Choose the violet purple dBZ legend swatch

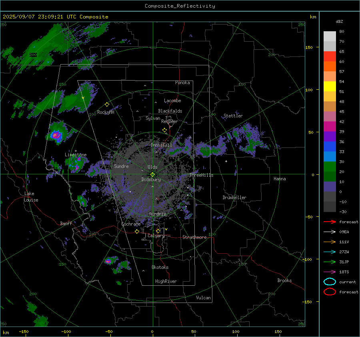pyautogui.click(x=330, y=137)
